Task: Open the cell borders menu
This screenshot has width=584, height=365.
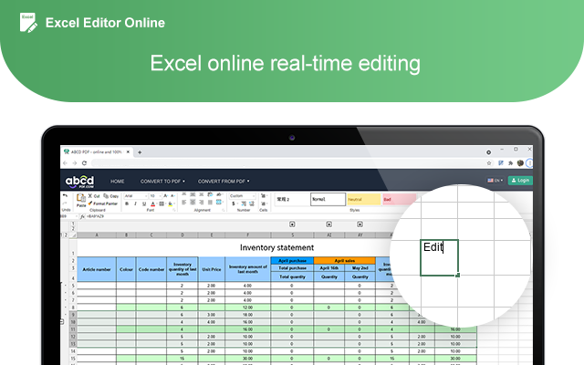Action: click(x=162, y=203)
